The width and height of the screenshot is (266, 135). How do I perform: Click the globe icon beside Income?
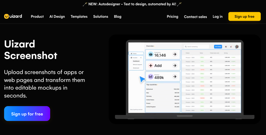click(131, 58)
